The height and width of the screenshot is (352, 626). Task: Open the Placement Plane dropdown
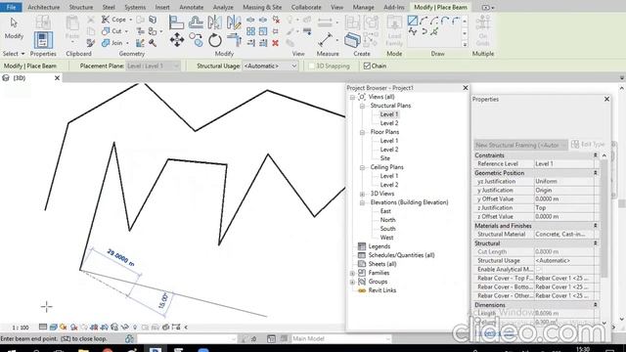tap(153, 66)
